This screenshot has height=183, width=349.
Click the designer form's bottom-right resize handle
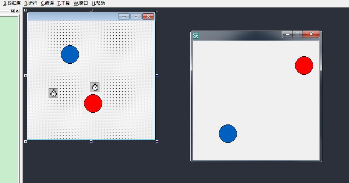tap(157, 142)
